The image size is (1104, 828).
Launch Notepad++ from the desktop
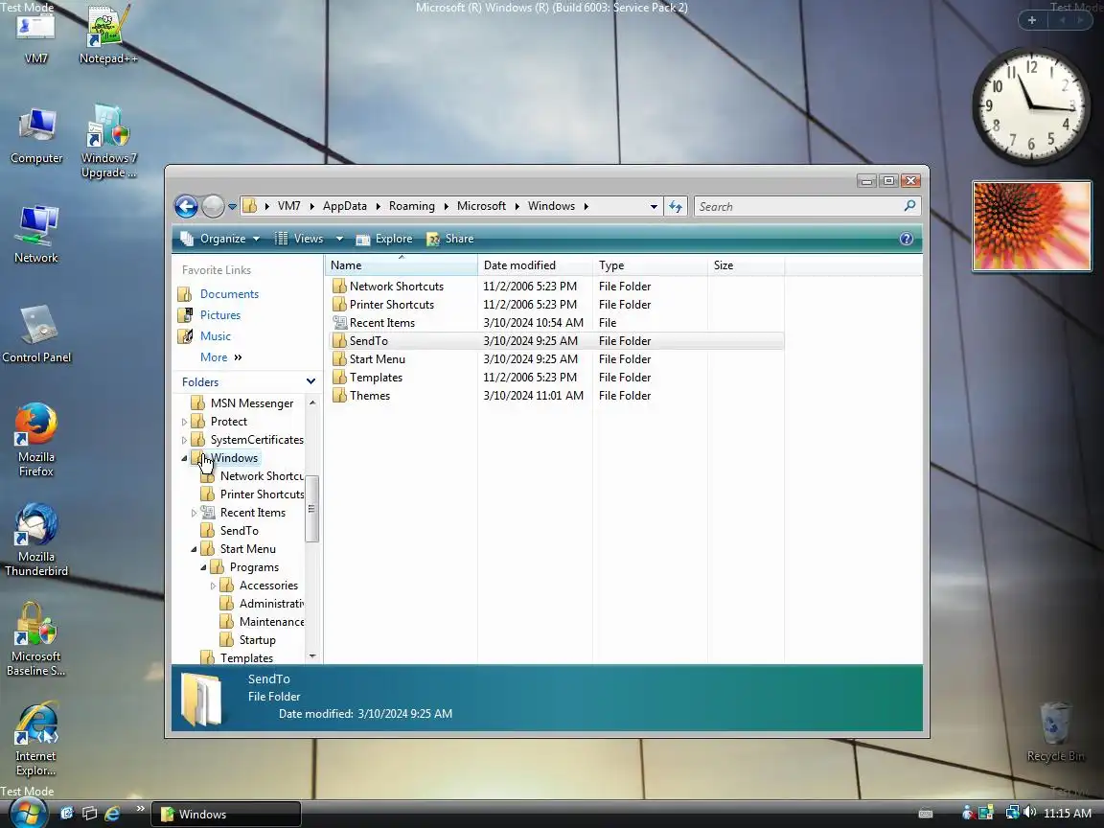[107, 36]
